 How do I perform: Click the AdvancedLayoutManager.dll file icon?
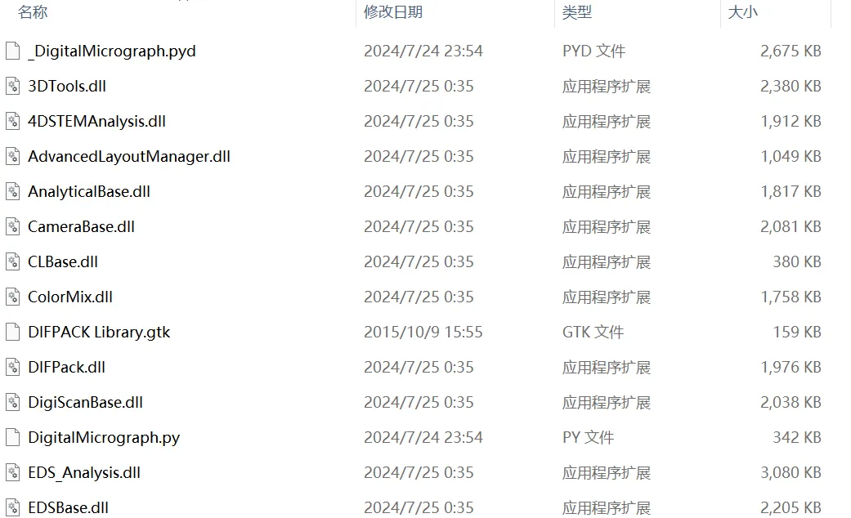(13, 156)
